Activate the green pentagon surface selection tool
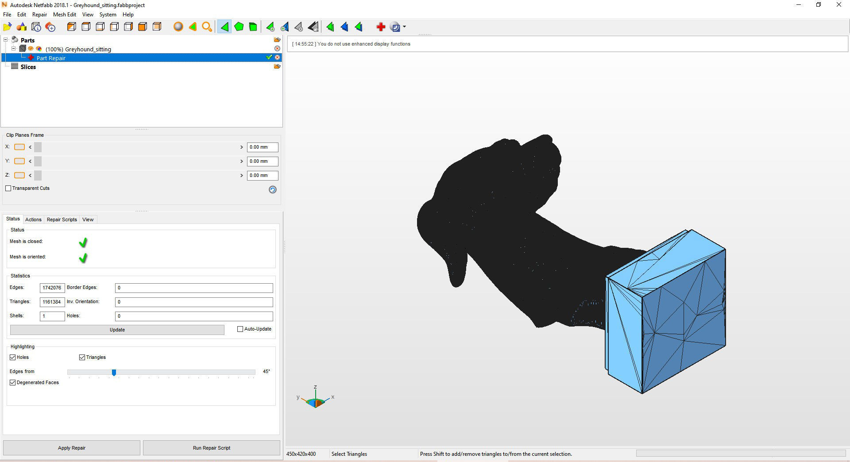 (239, 27)
